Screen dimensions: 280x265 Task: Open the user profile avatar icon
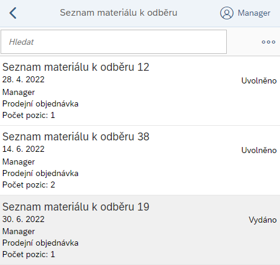pos(227,13)
